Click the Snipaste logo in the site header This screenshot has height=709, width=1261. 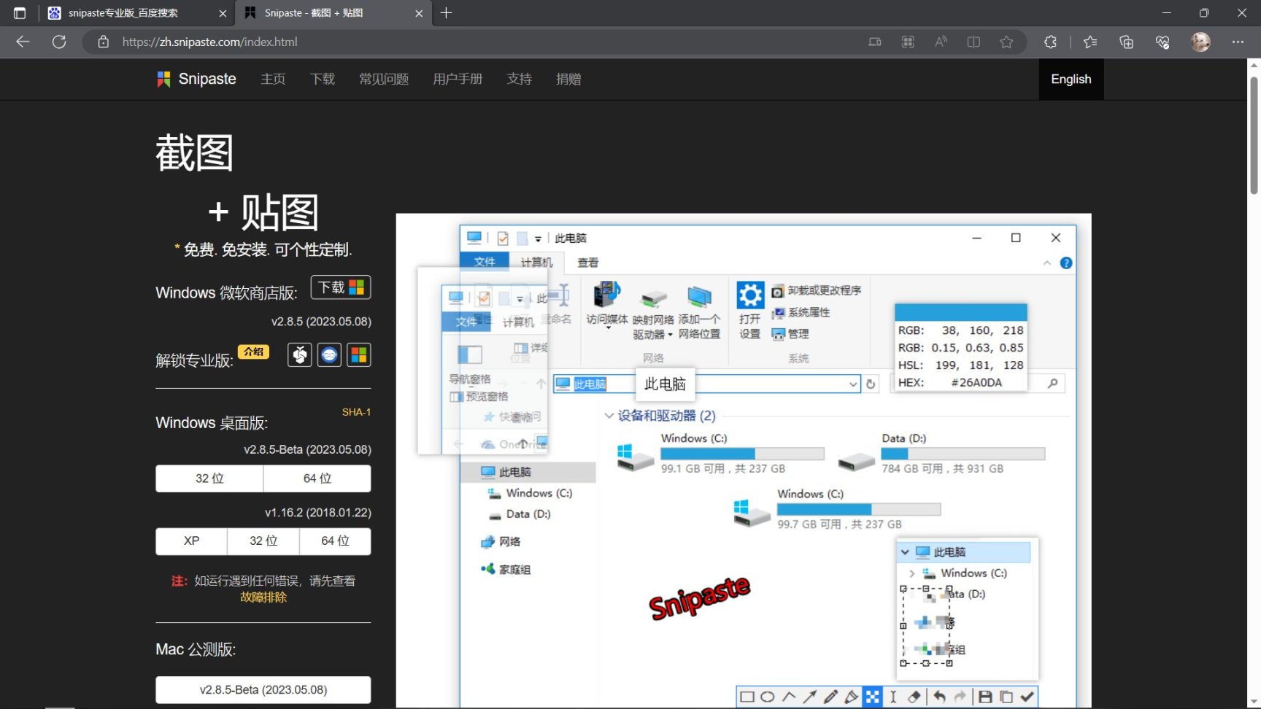pos(196,79)
